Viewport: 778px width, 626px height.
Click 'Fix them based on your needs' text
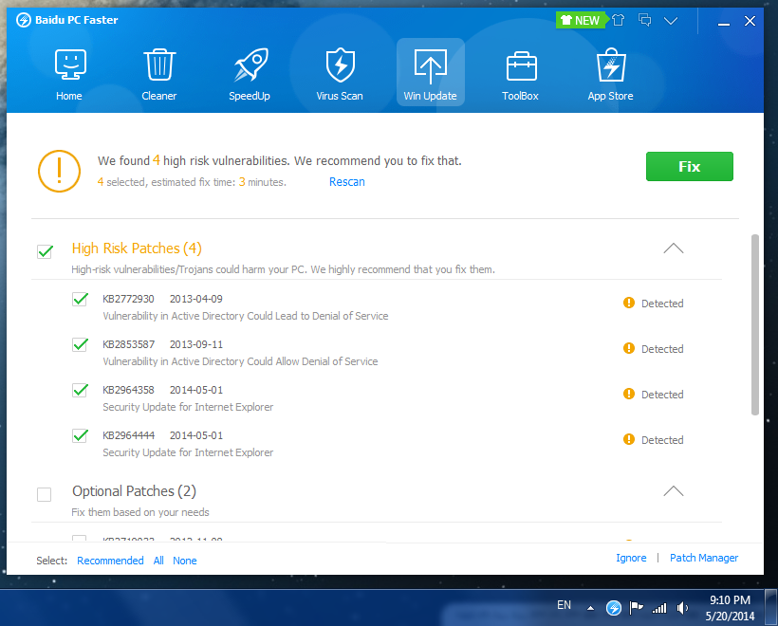click(140, 512)
